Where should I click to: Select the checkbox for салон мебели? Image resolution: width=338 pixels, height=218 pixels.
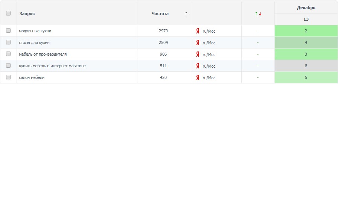(8, 77)
